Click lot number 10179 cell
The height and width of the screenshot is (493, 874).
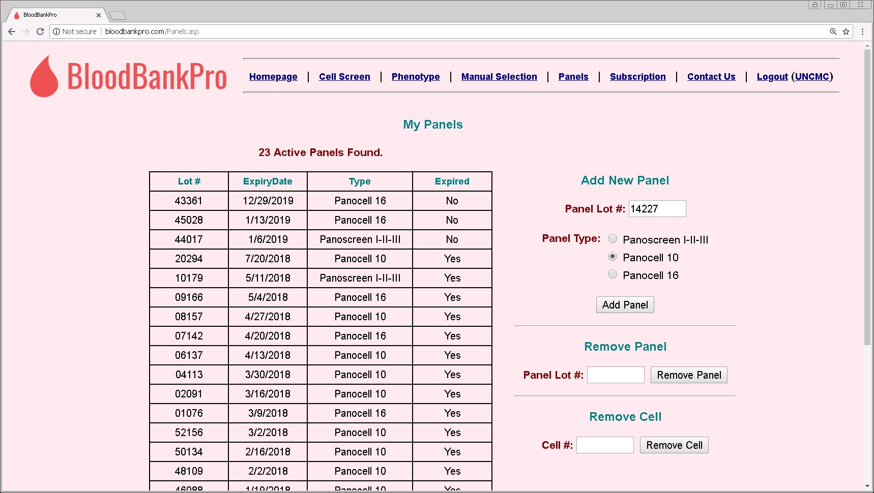point(189,278)
